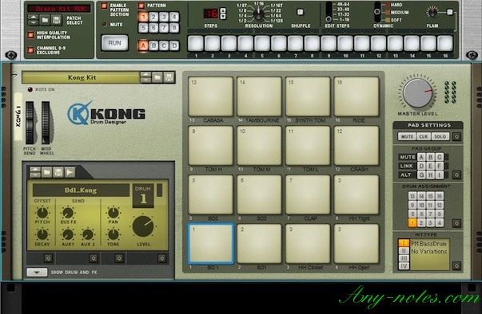Screen dimensions: 482x314
Task: Select pattern bank B
Action: pos(153,46)
